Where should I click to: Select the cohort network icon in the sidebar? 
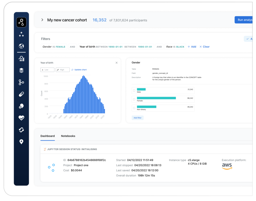pyautogui.click(x=21, y=22)
